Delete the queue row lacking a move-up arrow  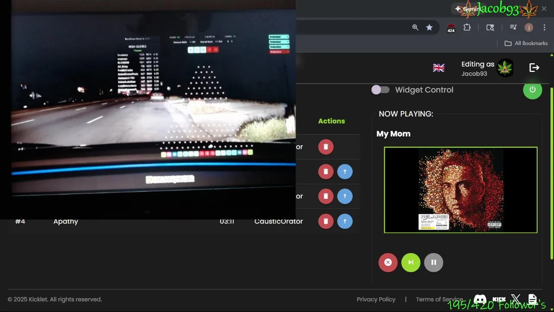point(325,147)
